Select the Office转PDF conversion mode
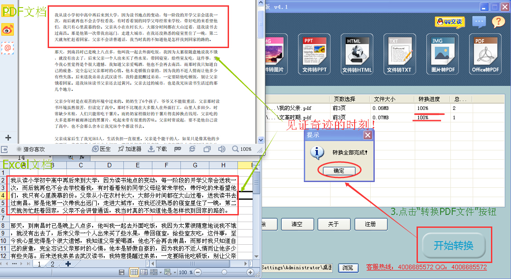Image resolution: width=511 pixels, height=279 pixels. [x=485, y=54]
